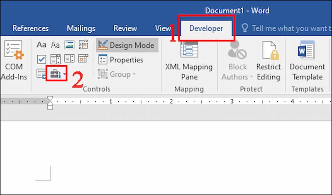Viewport: 332px width, 195px height.
Task: Toggle Design Mode off
Action: [127, 45]
